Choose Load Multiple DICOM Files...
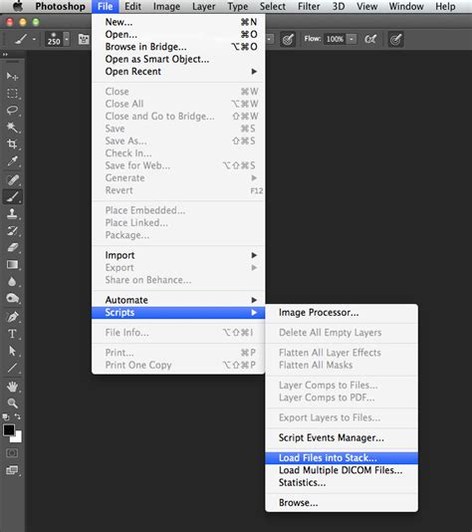This screenshot has width=472, height=532. [x=342, y=470]
